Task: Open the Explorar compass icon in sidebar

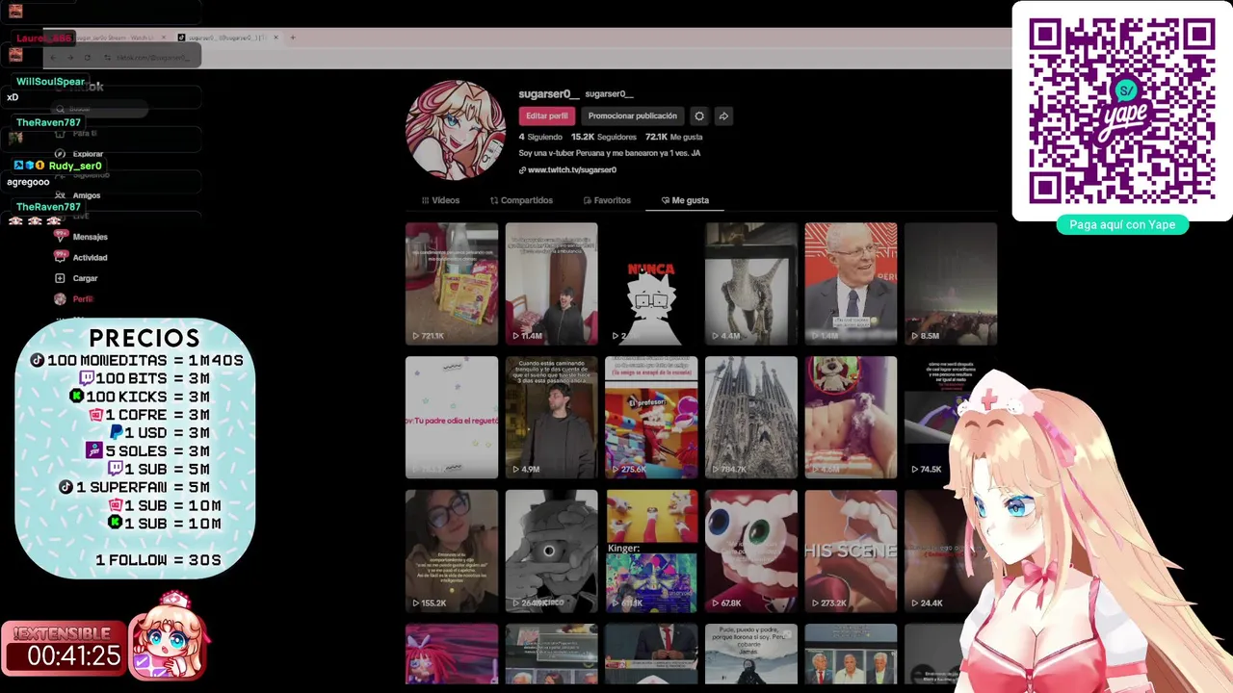Action: pos(60,154)
